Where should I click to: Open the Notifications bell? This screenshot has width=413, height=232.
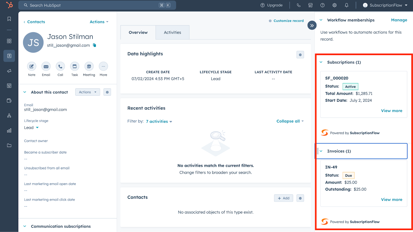[346, 5]
